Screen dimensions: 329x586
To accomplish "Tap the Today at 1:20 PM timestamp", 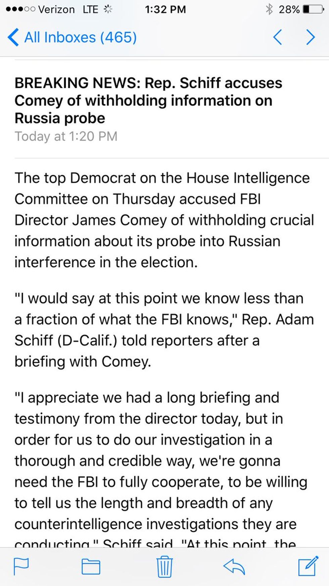I will point(66,136).
